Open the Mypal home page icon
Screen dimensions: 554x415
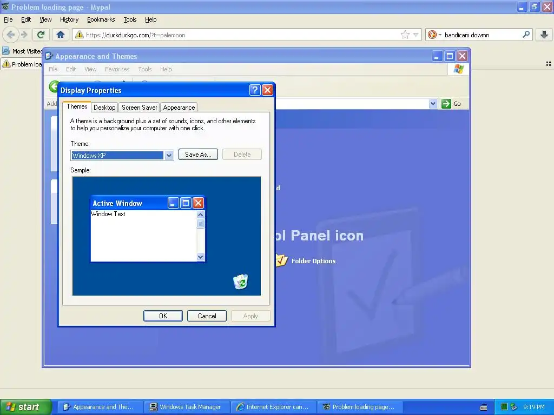pos(61,35)
